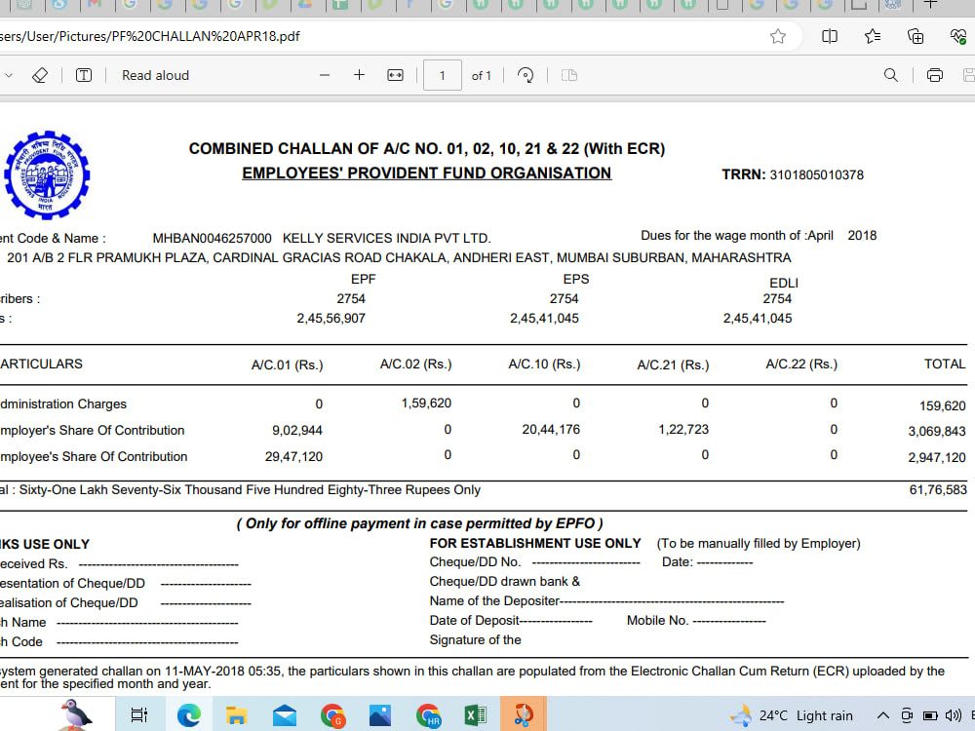The width and height of the screenshot is (975, 731).
Task: Click Employee's Share value 29,47,120
Action: click(x=293, y=456)
